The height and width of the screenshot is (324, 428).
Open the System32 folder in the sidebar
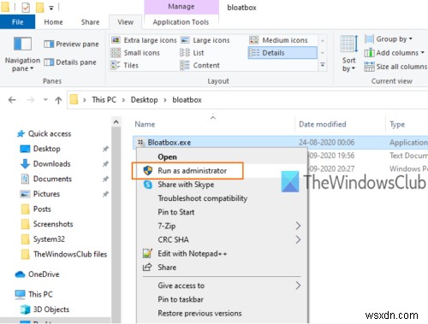49,239
